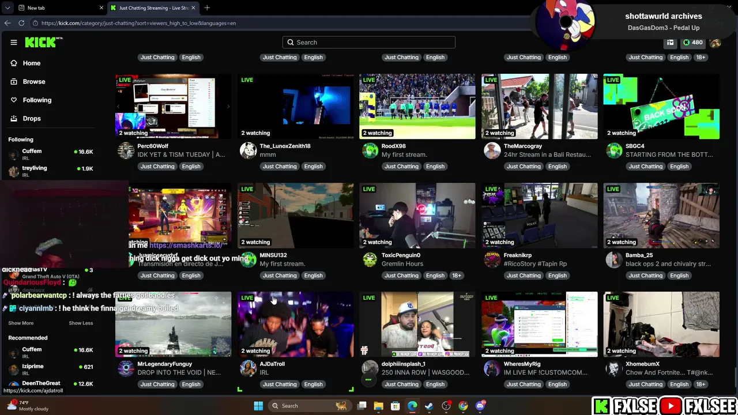Click the browser address bar URL
The image size is (738, 415).
click(138, 23)
